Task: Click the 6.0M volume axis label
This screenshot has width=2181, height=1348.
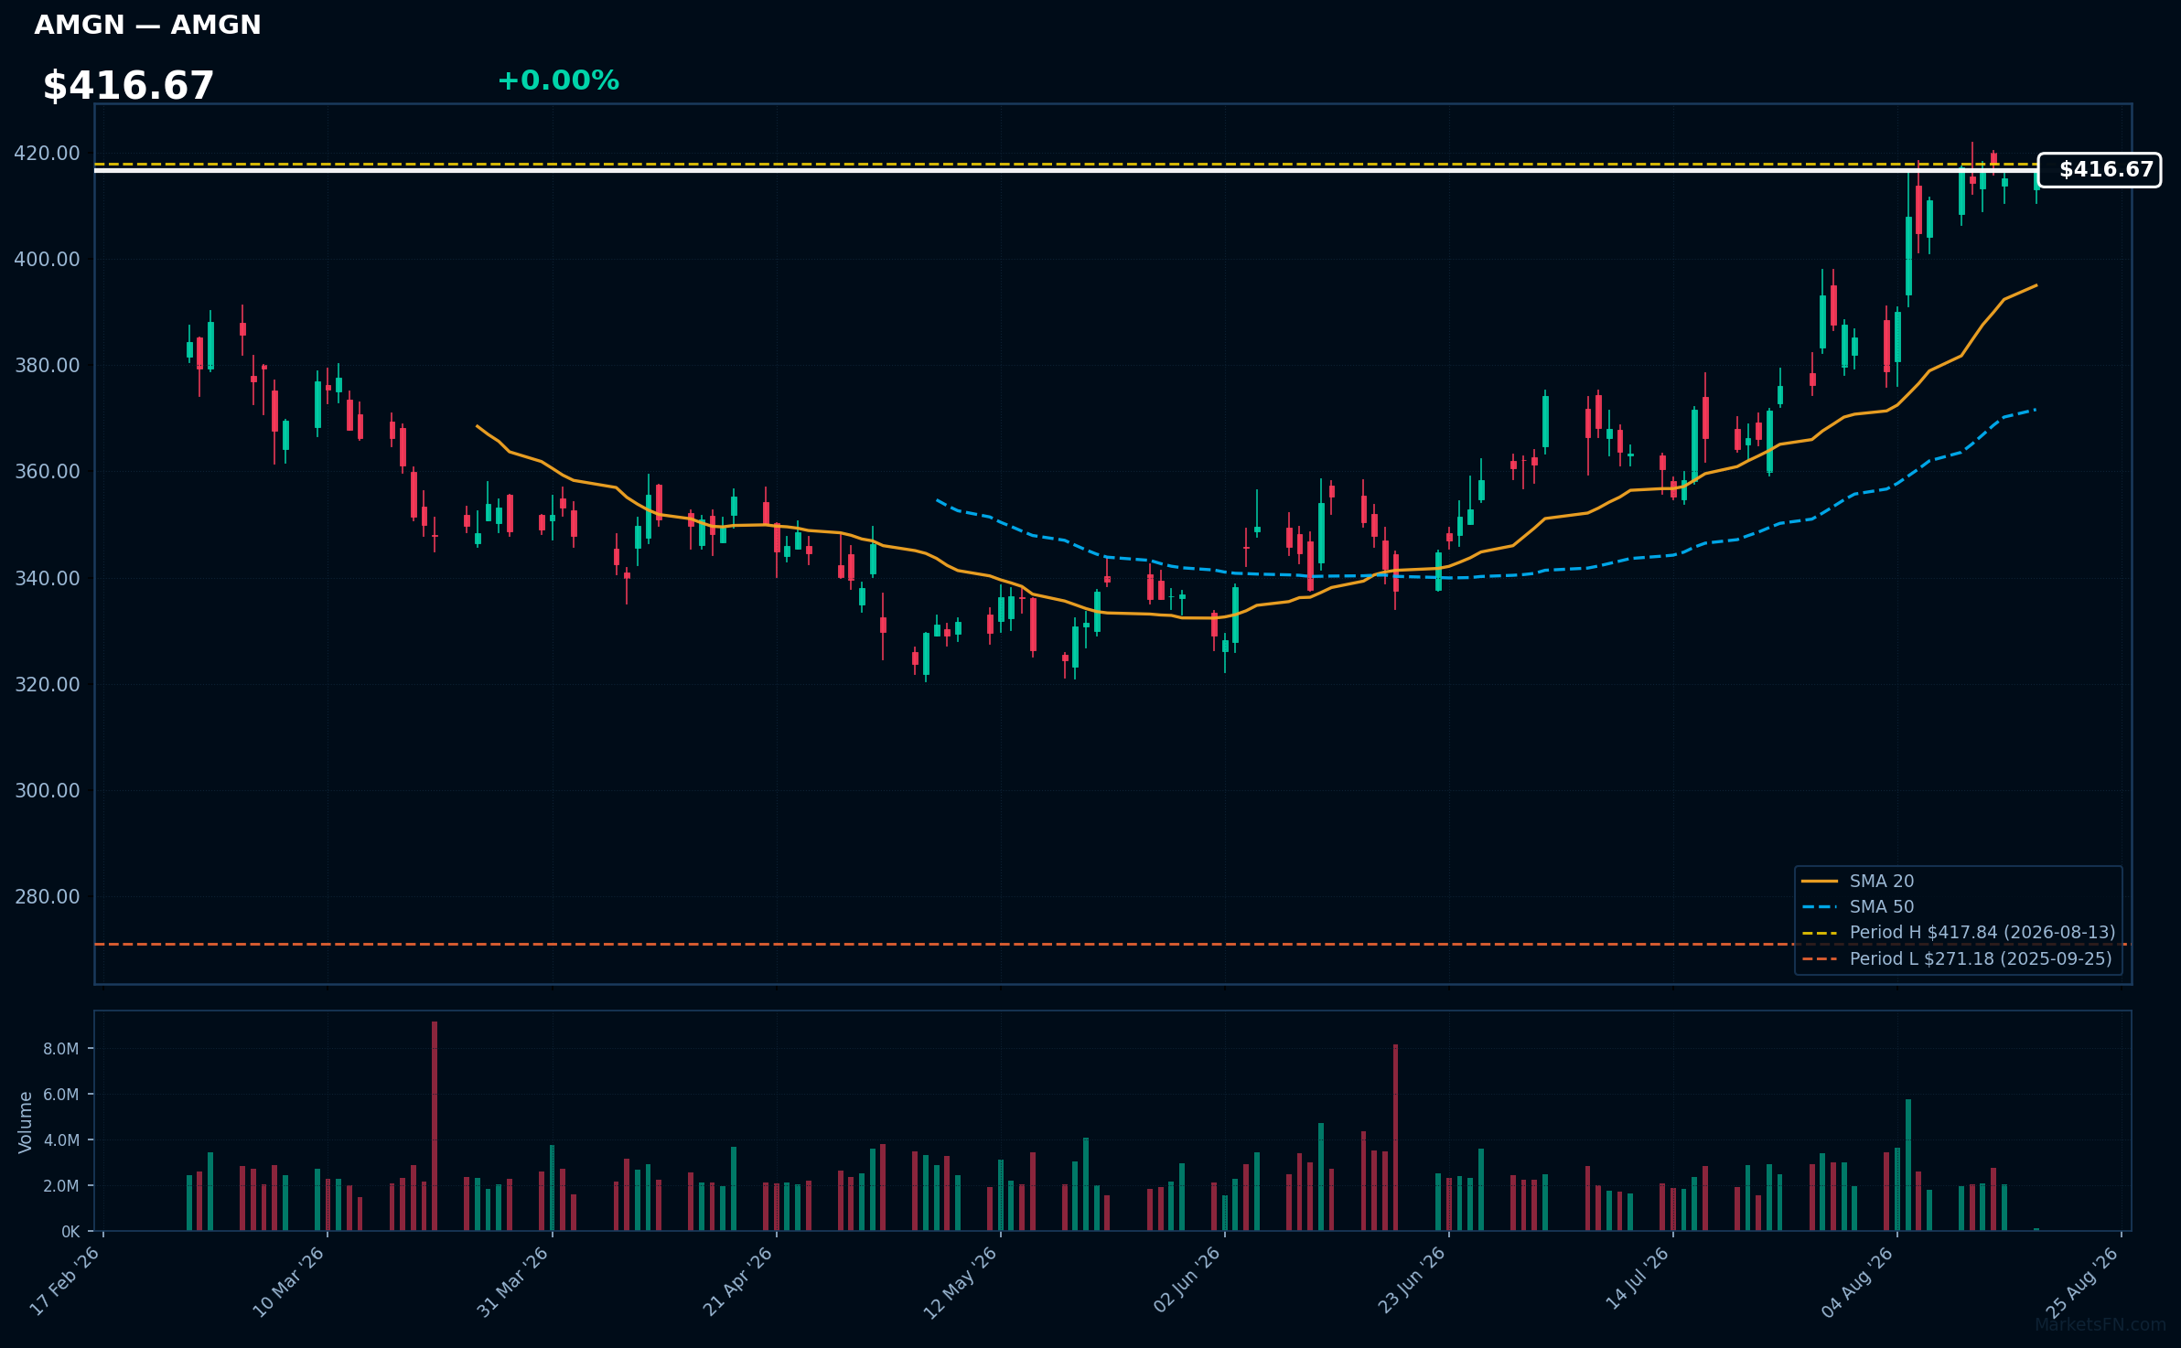Action: [61, 1095]
